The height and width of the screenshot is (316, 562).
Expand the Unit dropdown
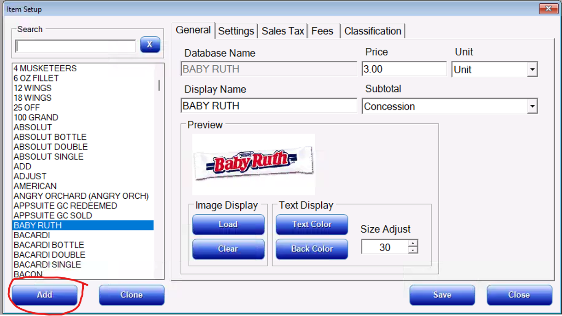pos(532,70)
